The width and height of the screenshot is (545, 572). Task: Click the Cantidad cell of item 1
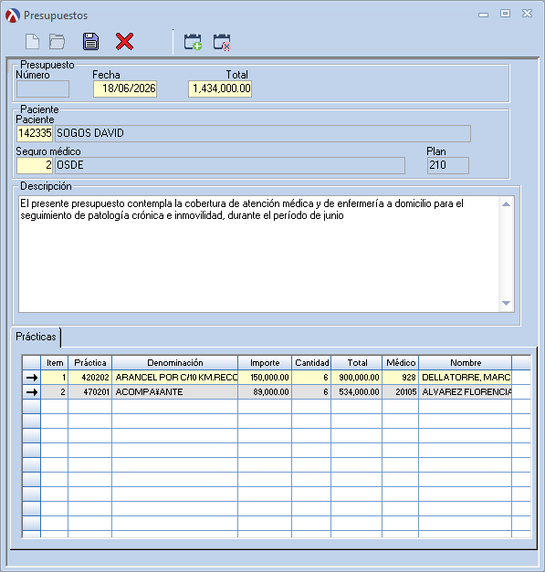pos(311,378)
